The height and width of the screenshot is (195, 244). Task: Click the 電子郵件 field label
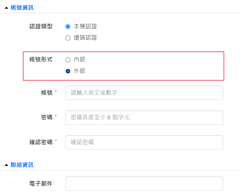(41, 184)
